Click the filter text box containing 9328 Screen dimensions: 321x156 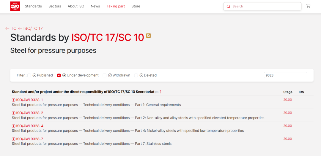[x=286, y=75]
